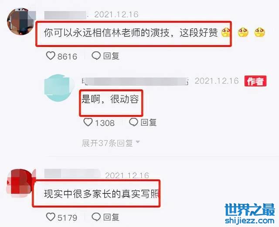Image resolution: width=279 pixels, height=227 pixels.
Task: Open the top commenter's avatar
Action: point(20,22)
